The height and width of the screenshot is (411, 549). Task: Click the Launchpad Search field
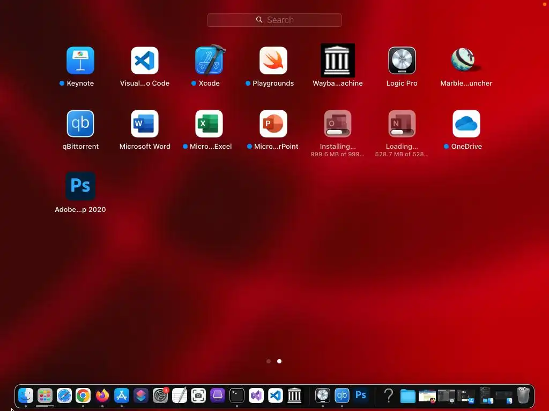tap(274, 20)
